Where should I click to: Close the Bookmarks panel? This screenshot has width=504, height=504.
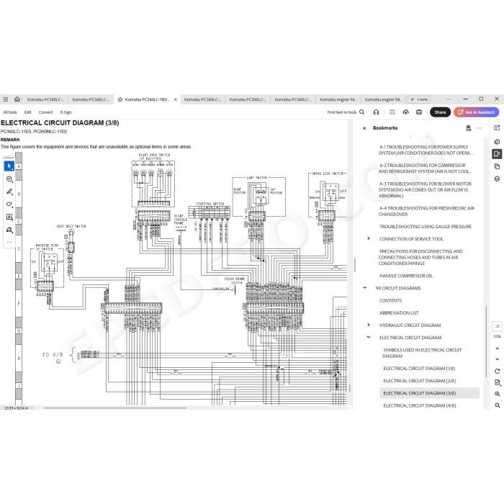[x=364, y=128]
